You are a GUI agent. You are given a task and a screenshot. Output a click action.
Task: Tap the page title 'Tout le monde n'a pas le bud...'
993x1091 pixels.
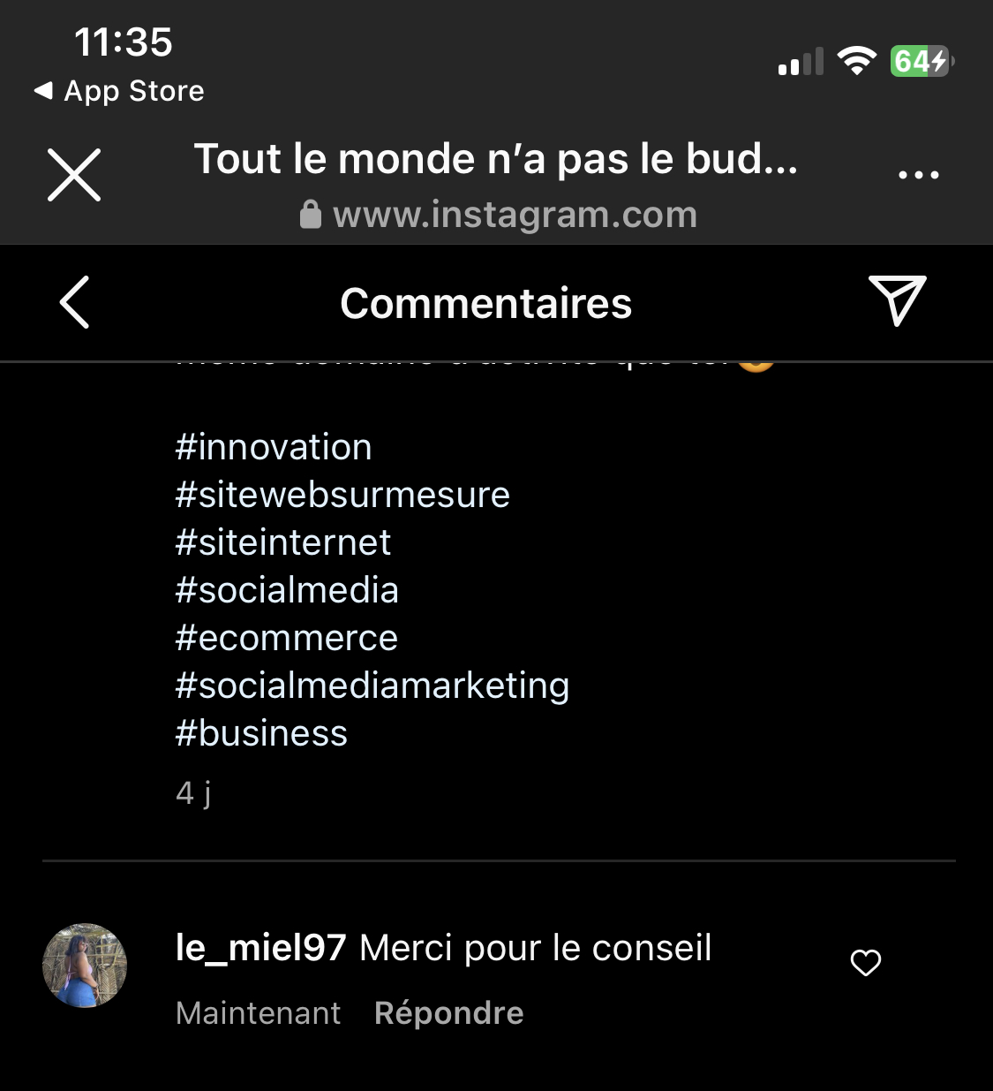(x=495, y=159)
